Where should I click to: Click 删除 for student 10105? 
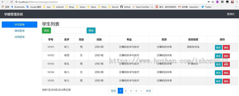tap(226, 81)
